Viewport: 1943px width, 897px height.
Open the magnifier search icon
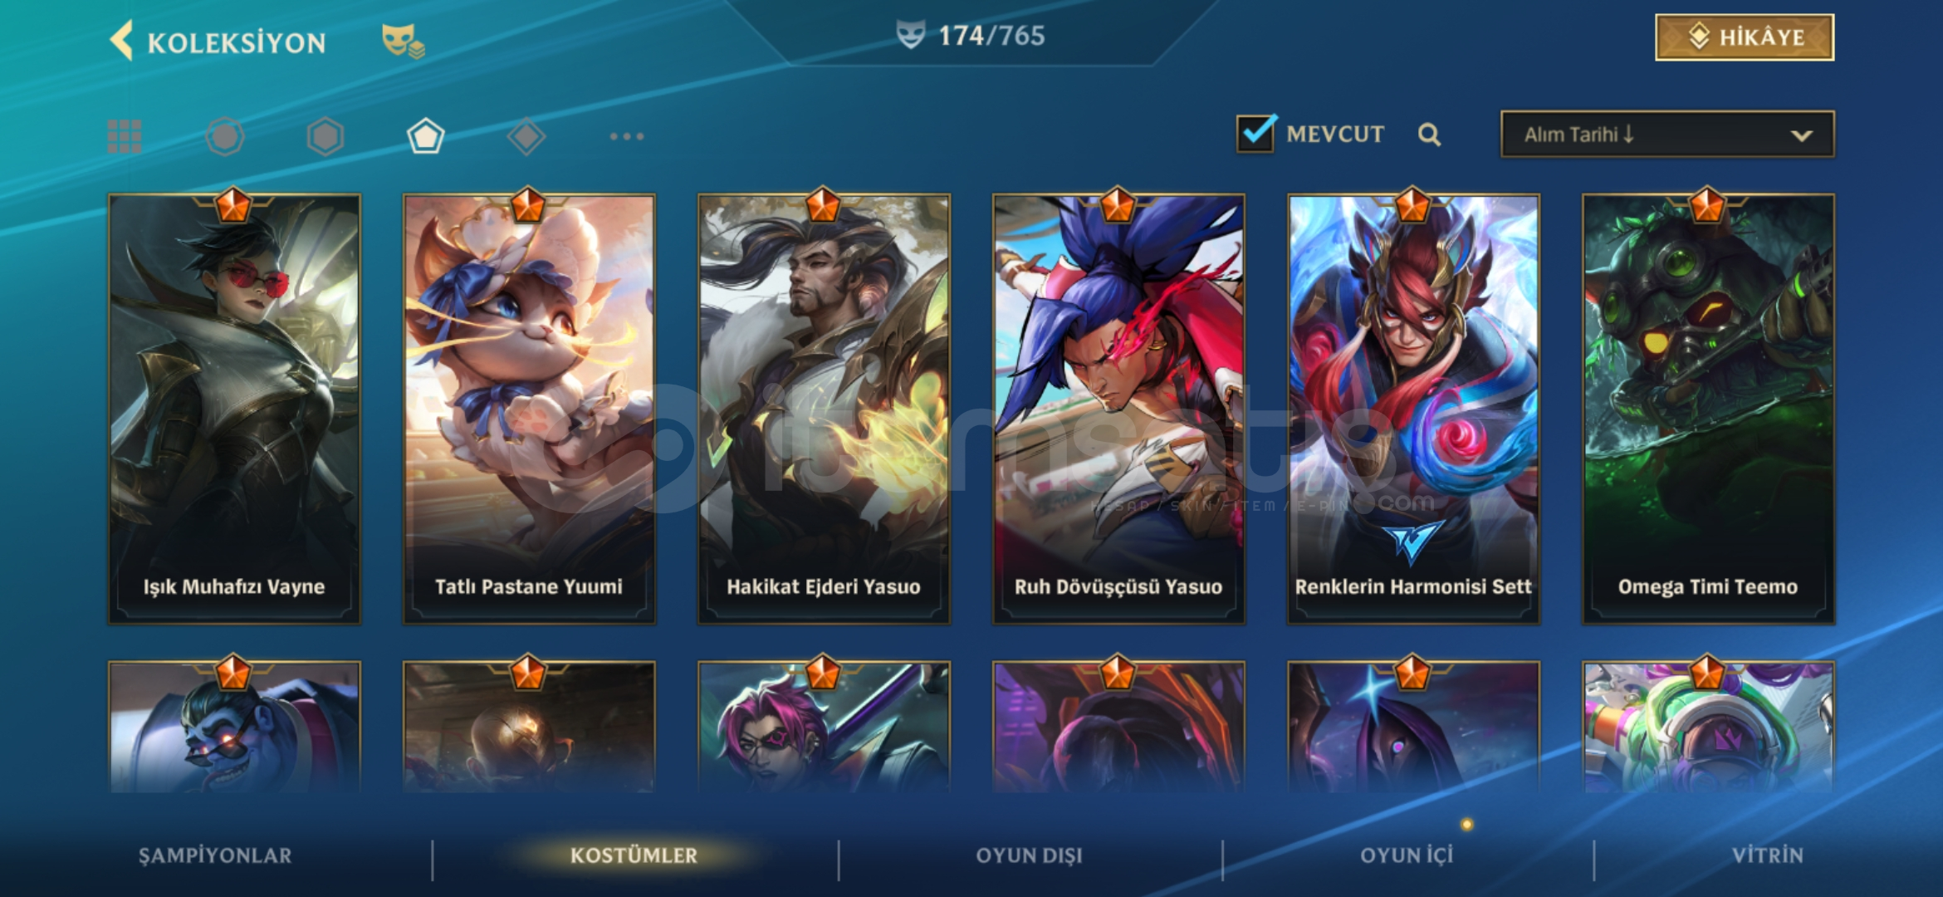click(1429, 135)
